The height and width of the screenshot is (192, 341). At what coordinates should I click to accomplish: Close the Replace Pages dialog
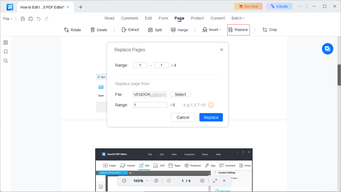pyautogui.click(x=222, y=50)
